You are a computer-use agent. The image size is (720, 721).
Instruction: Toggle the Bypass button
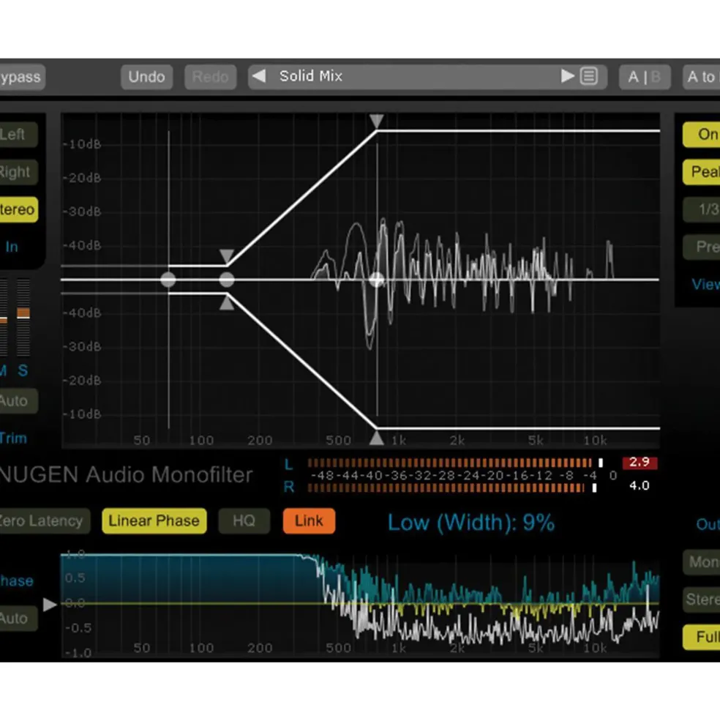(21, 77)
